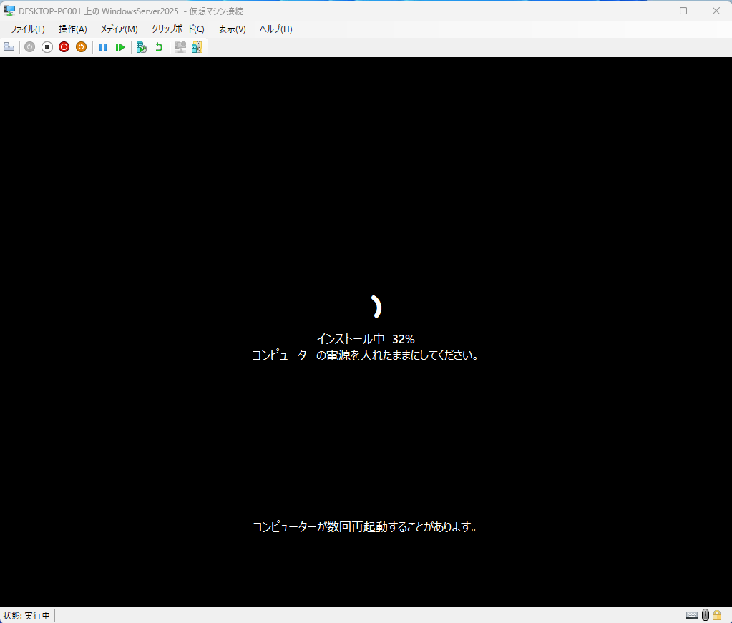Open the ヘルプ(H) menu

click(276, 29)
